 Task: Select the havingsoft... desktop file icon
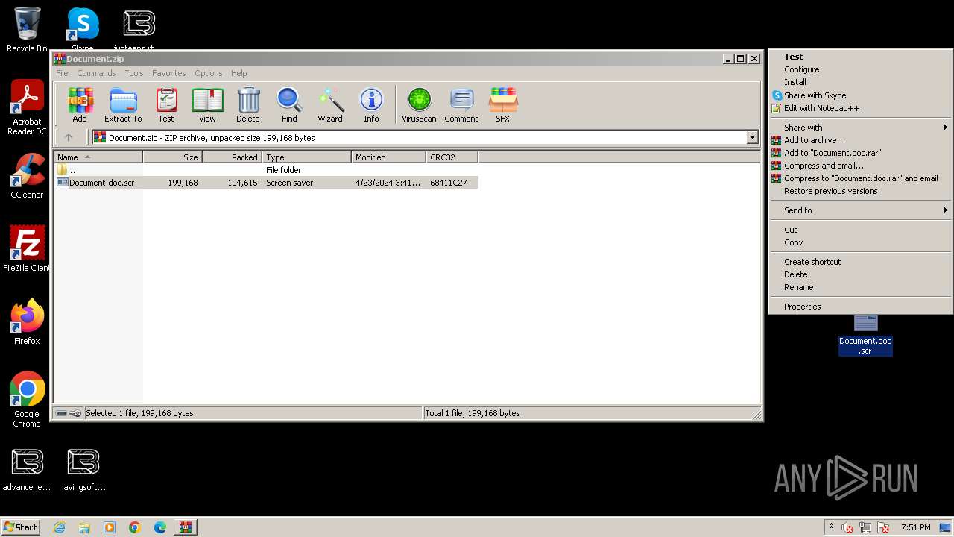pyautogui.click(x=83, y=470)
